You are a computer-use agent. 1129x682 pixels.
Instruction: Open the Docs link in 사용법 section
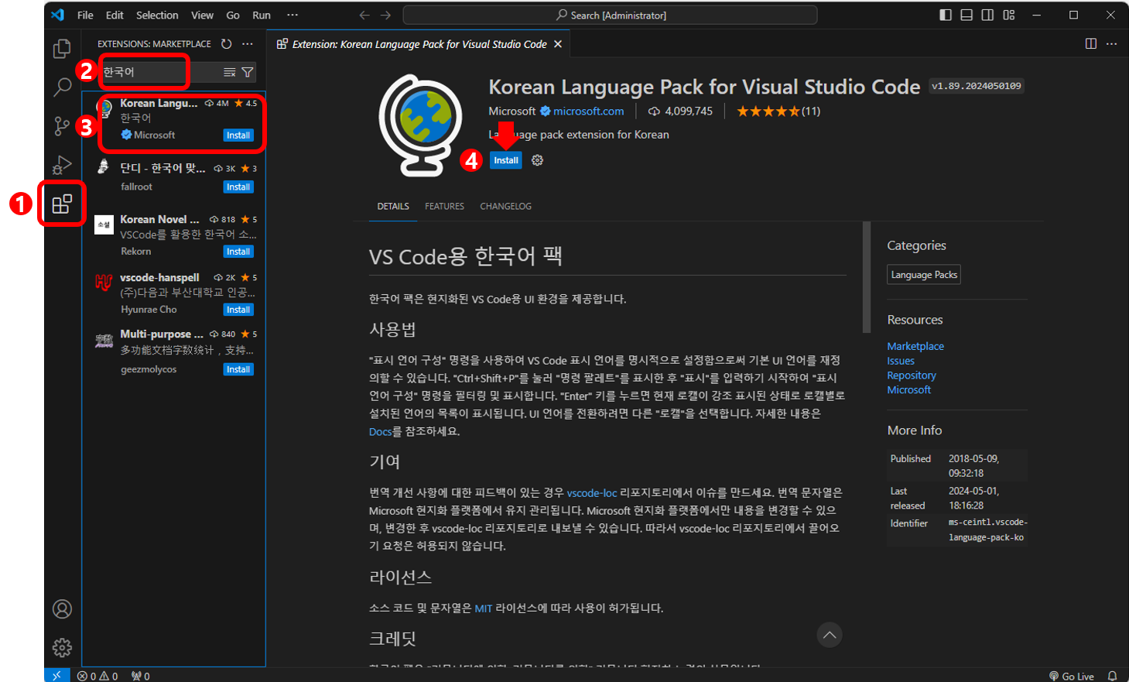click(380, 432)
